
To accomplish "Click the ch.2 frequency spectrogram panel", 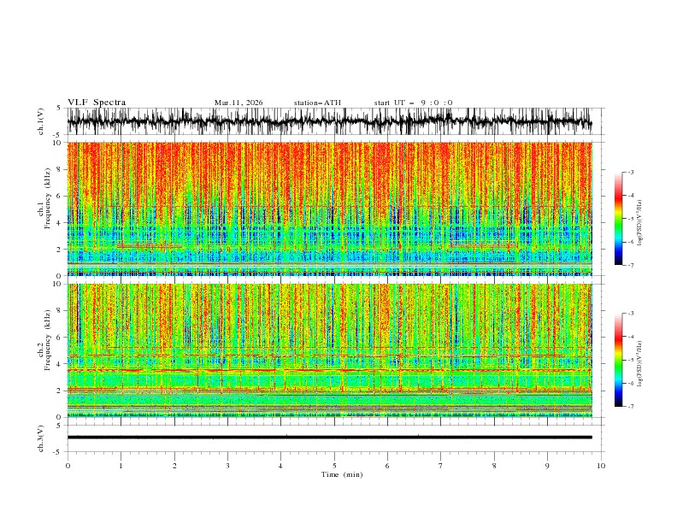I will [x=329, y=350].
